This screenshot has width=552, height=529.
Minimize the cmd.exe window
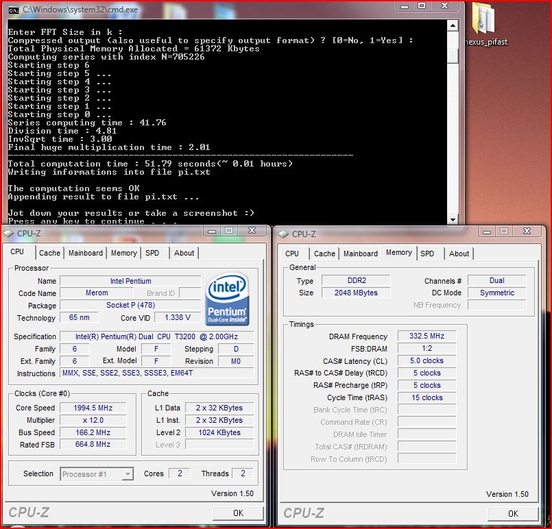point(405,6)
